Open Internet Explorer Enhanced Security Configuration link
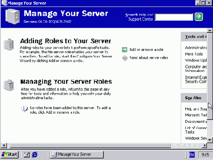 tap(196, 79)
